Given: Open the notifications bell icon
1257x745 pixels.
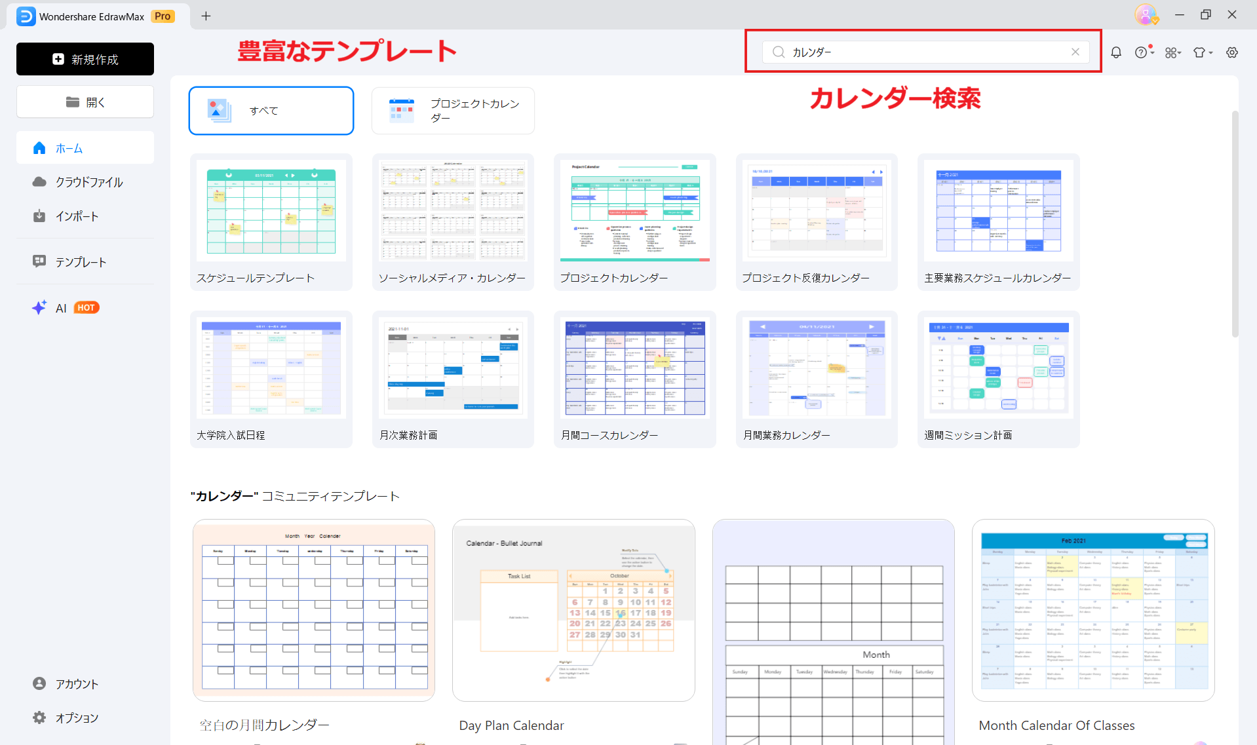Looking at the screenshot, I should [x=1116, y=52].
